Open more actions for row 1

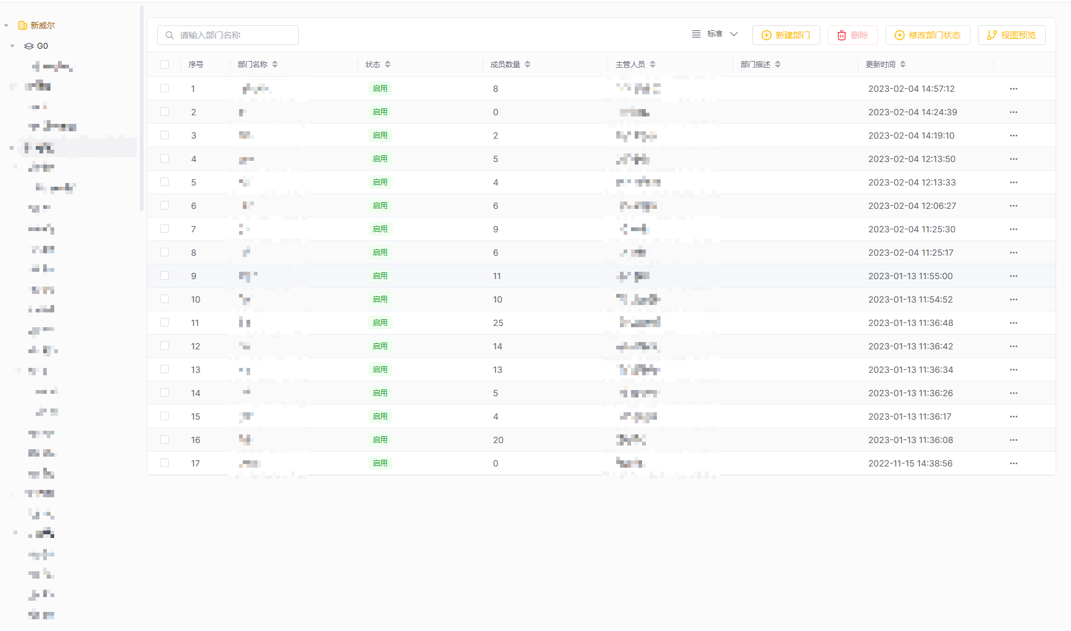1014,89
